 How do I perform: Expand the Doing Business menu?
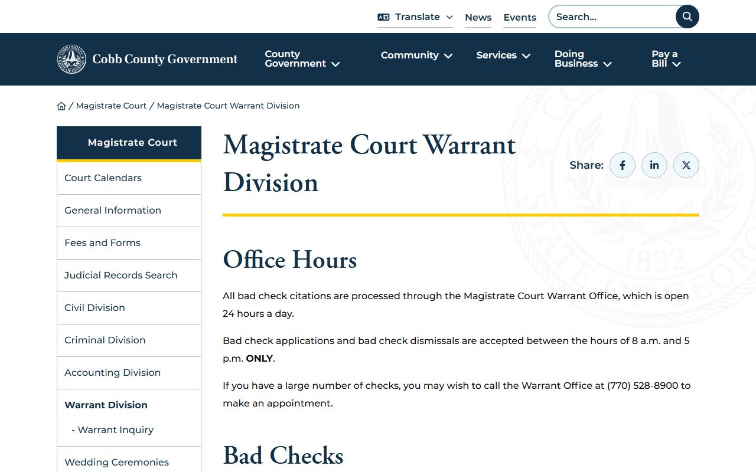[x=583, y=59]
